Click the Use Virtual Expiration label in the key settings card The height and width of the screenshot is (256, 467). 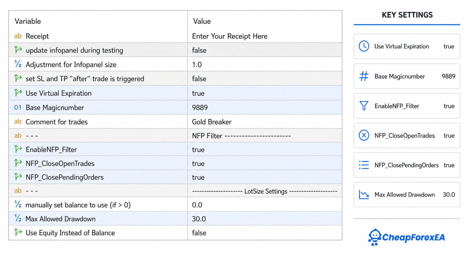click(401, 46)
